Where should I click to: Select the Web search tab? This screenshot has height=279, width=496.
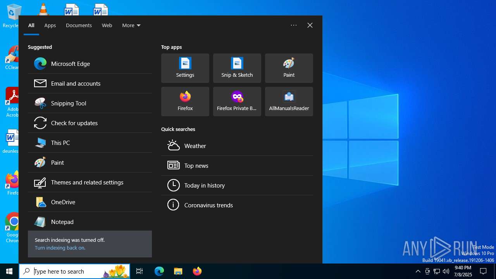click(x=107, y=26)
